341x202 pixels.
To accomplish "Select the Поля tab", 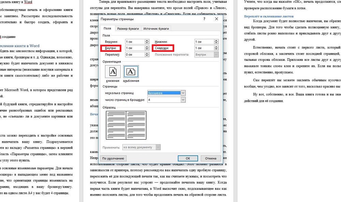I will tap(107, 29).
